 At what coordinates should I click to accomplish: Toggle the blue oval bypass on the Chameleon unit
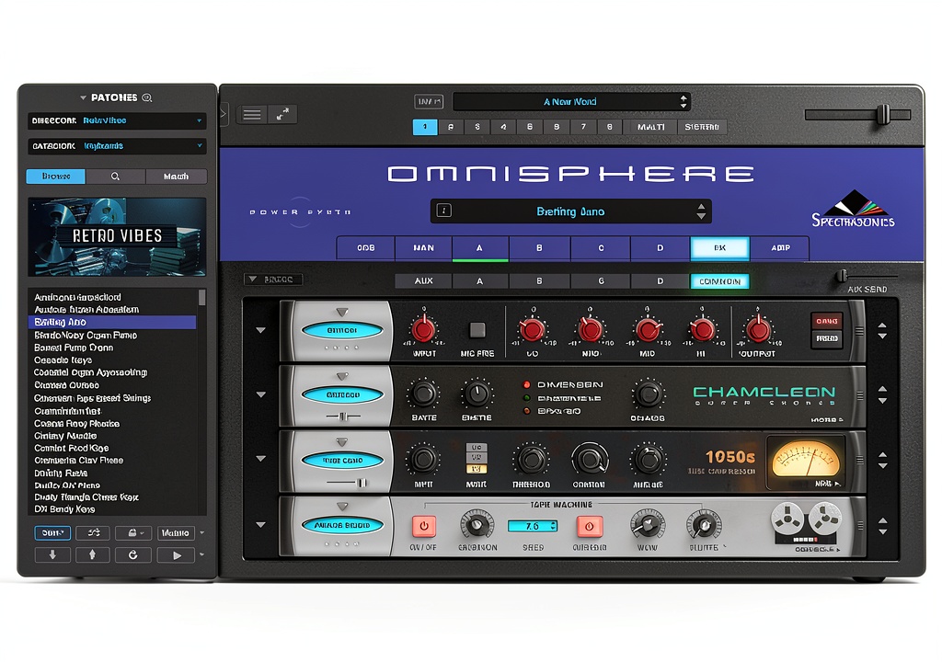click(342, 394)
